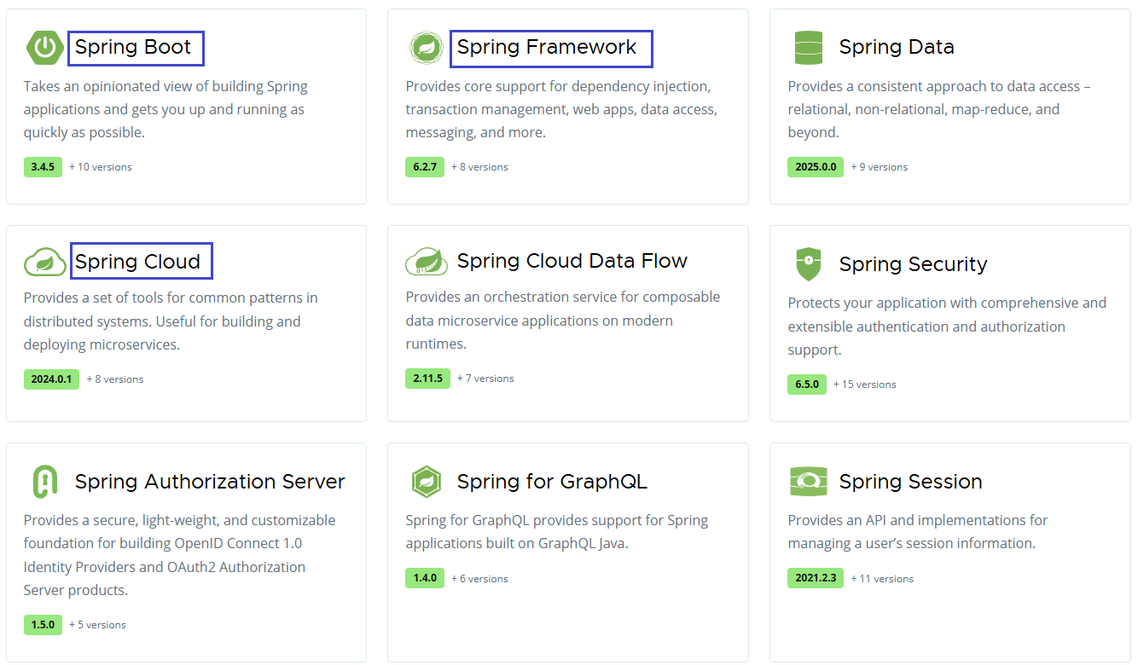Viewport: 1138px width, 665px height.
Task: Select the Spring Session 2021.2.3 version badge
Action: [816, 579]
